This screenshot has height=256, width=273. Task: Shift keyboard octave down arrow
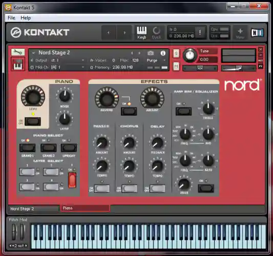(x=10, y=246)
